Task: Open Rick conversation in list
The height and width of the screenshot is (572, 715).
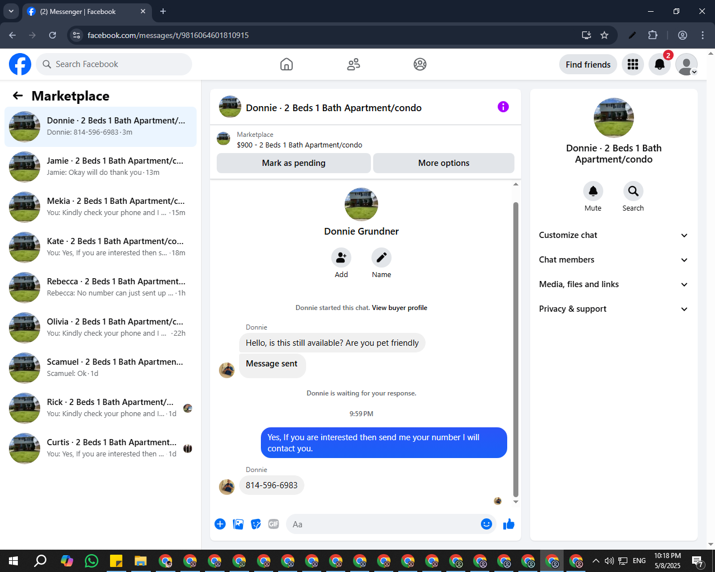Action: [x=101, y=408]
